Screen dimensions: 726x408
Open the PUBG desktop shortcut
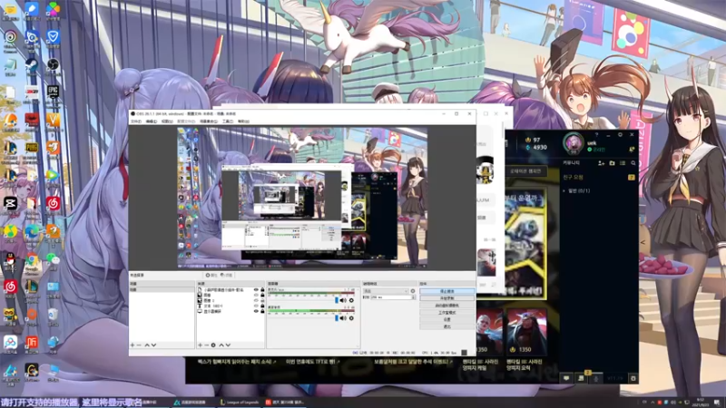(32, 149)
